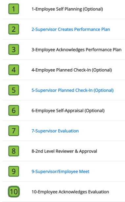
Task: Select 1-Employee Self Planning (Optional) text
Action: pos(67,9)
